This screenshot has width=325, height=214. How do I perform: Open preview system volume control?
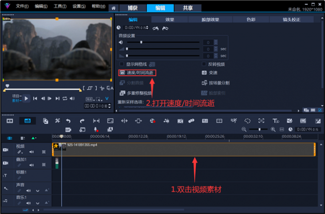click(72, 99)
